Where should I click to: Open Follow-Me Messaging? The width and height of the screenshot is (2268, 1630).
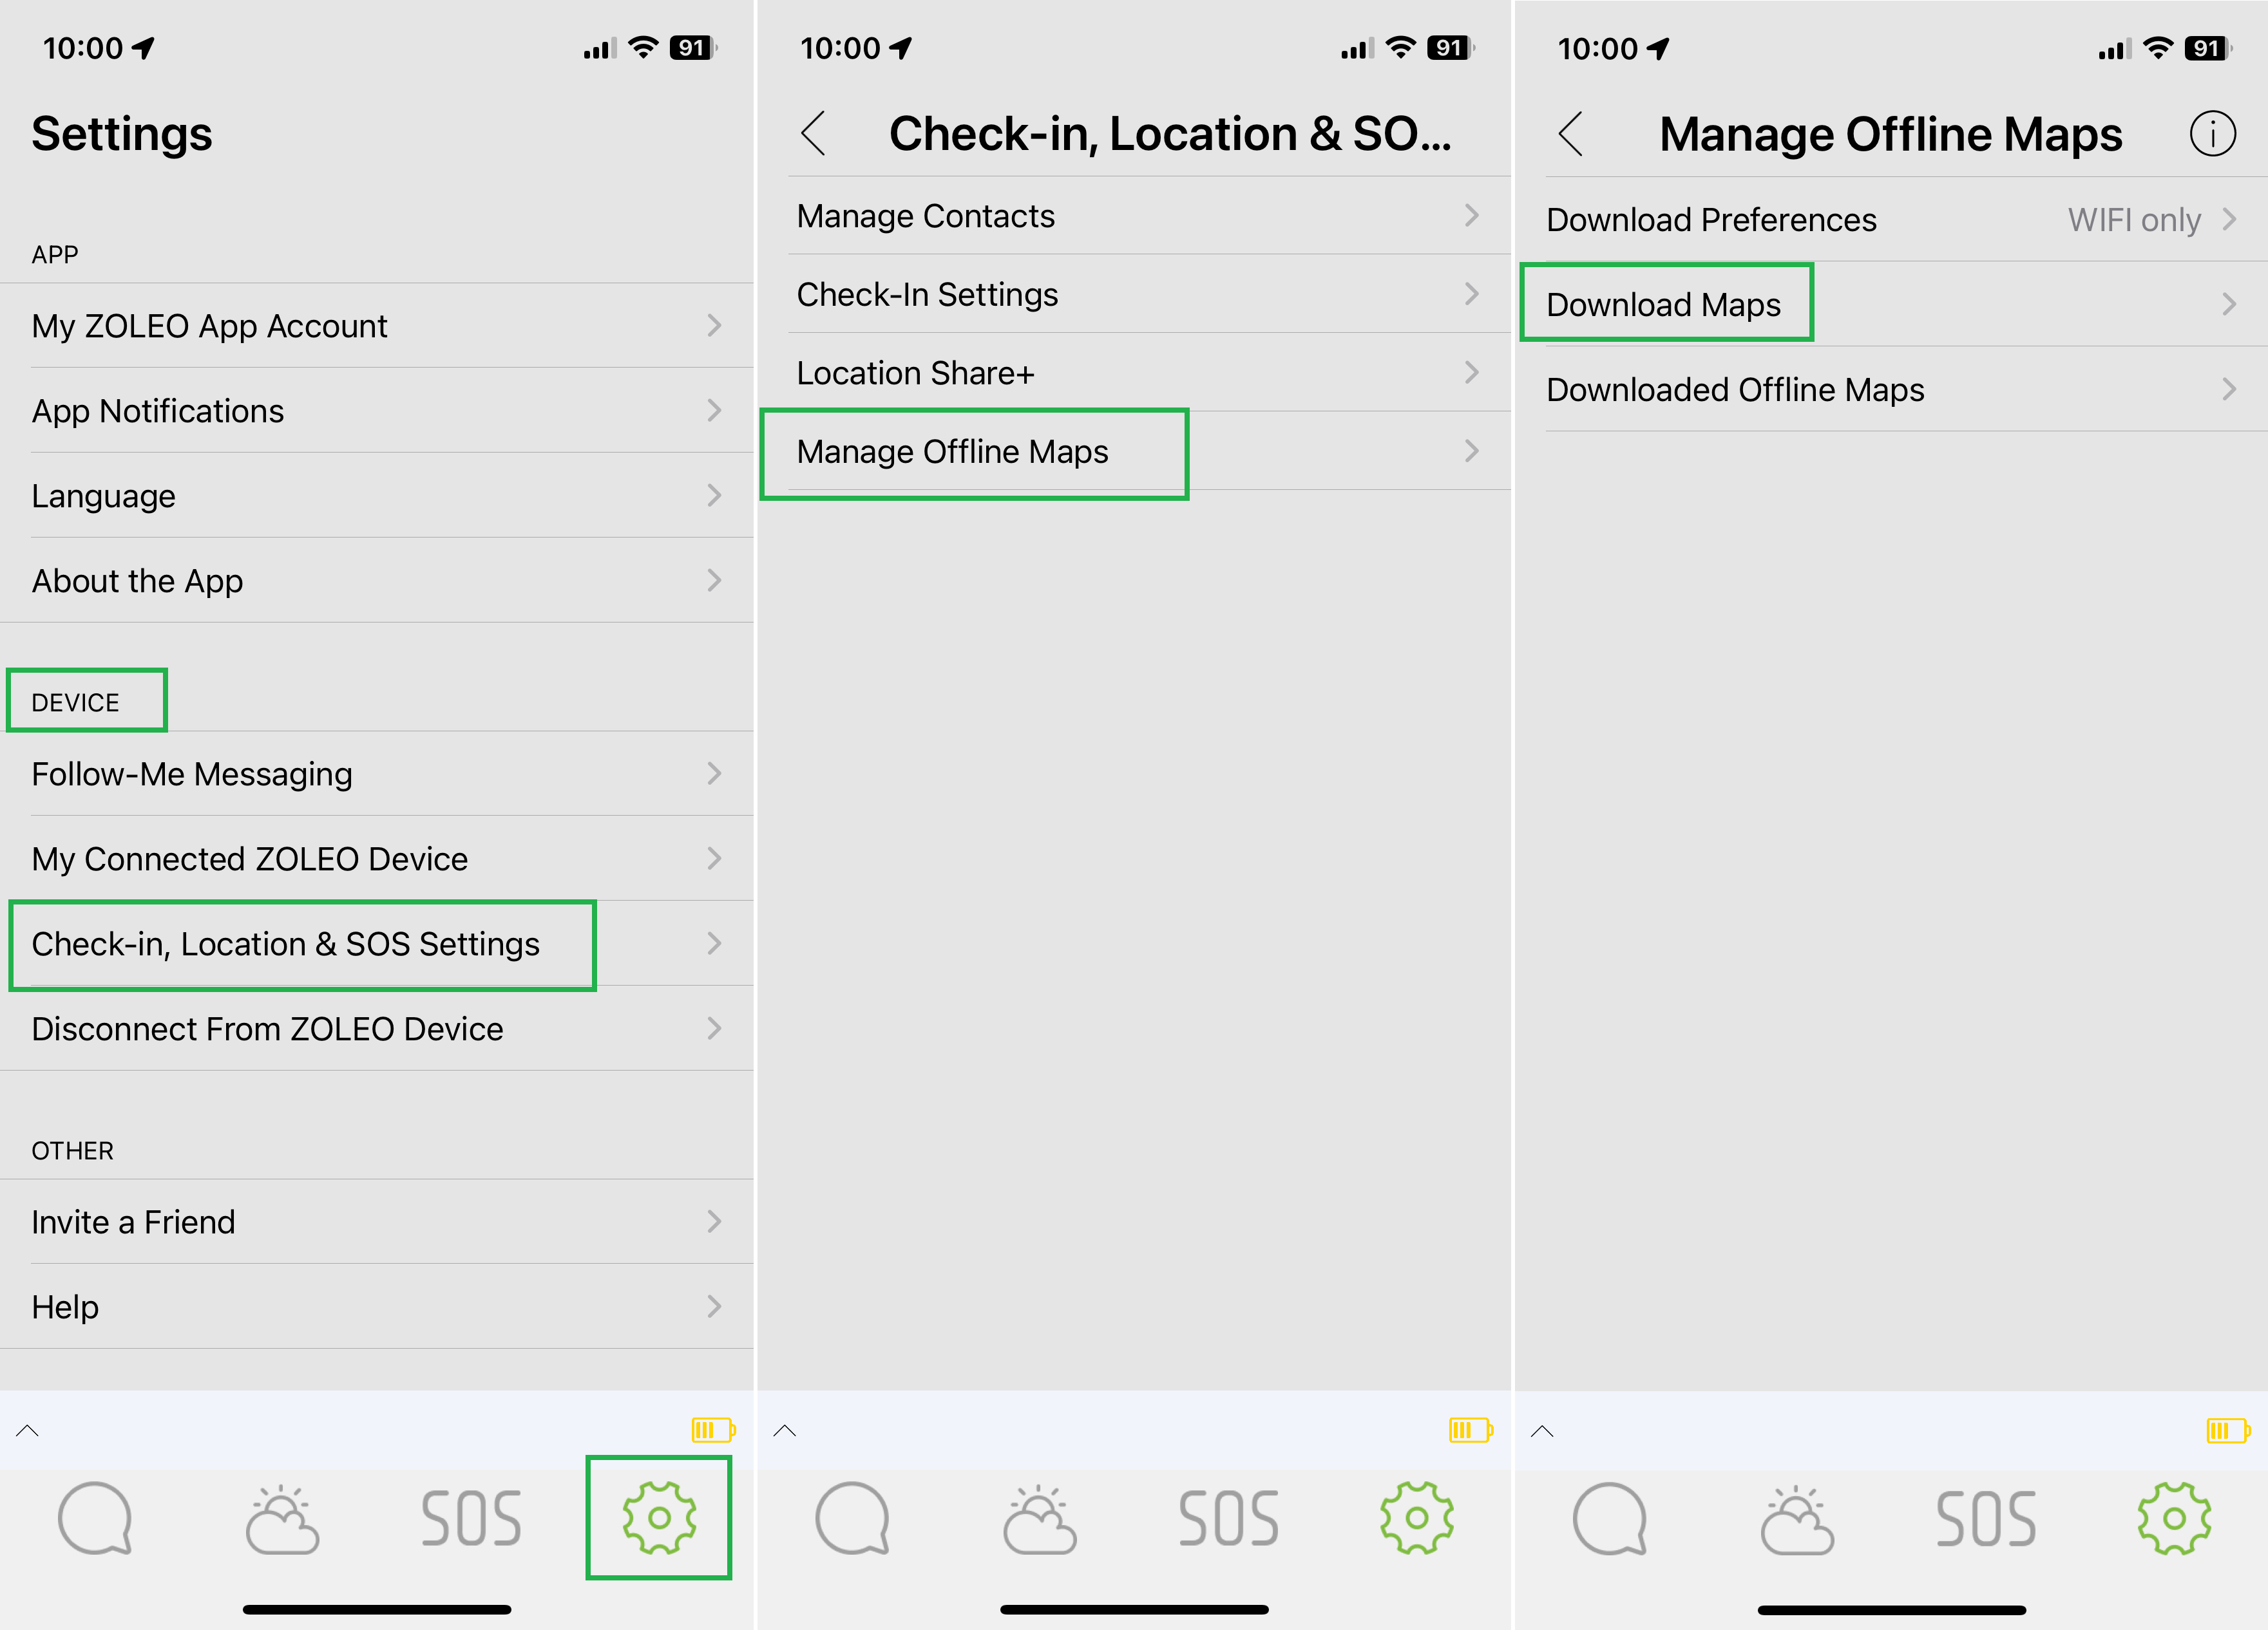click(x=377, y=774)
